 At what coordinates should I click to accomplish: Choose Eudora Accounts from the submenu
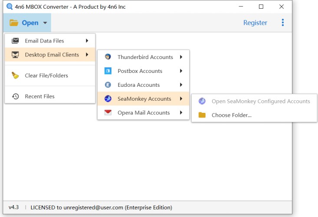click(x=144, y=85)
